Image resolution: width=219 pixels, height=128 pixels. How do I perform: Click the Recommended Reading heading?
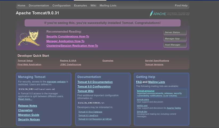pos(64,32)
